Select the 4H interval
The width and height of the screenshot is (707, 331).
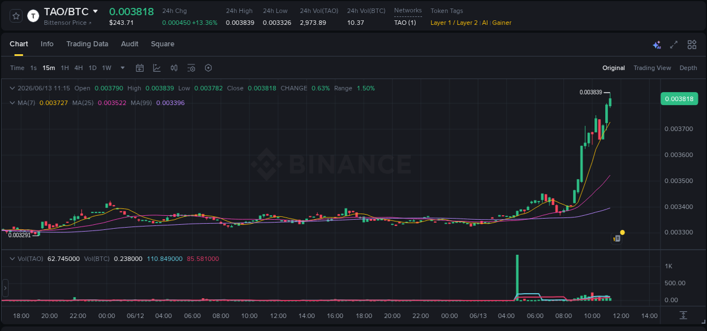click(x=78, y=68)
